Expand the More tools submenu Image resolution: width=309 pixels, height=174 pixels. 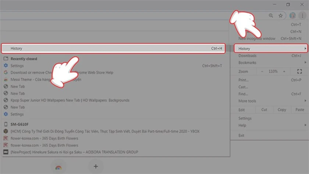[271, 101]
